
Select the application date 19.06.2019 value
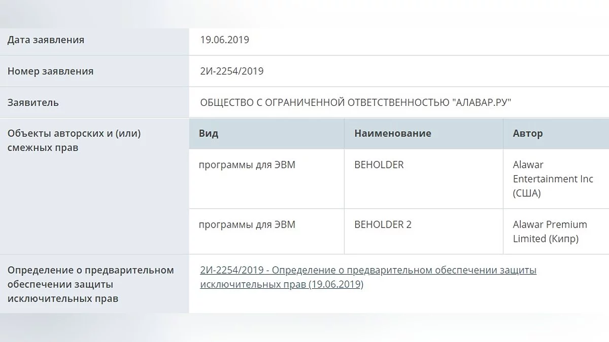(x=225, y=40)
